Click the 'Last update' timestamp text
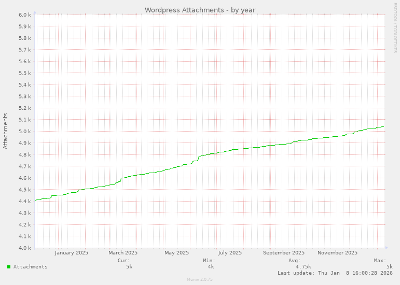The width and height of the screenshot is (400, 285). point(335,273)
